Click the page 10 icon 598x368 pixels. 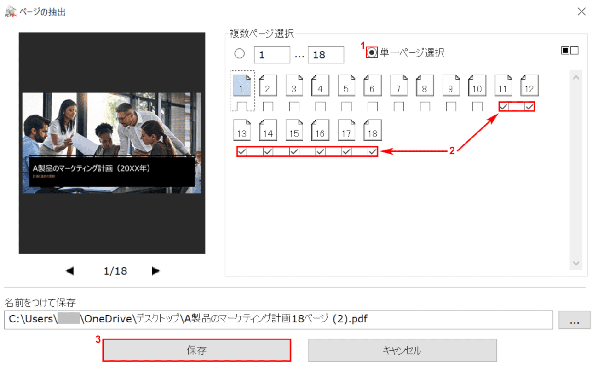pyautogui.click(x=477, y=86)
